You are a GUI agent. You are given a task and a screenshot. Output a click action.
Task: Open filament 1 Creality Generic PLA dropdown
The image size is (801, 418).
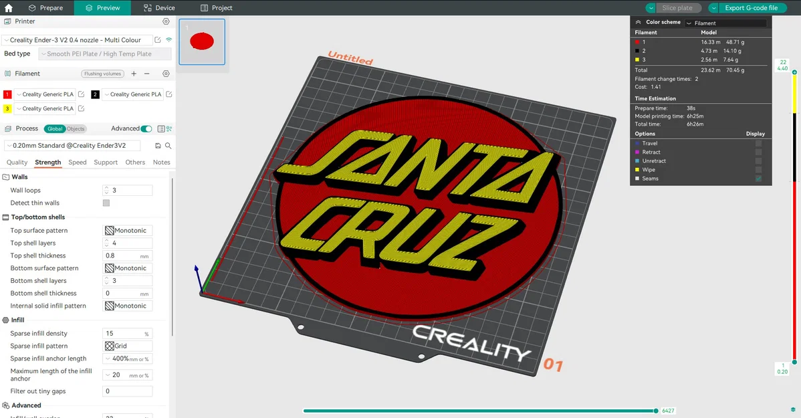click(x=45, y=94)
